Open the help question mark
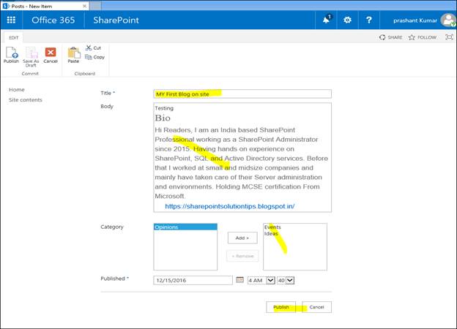This screenshot has height=329, width=457. pos(368,20)
